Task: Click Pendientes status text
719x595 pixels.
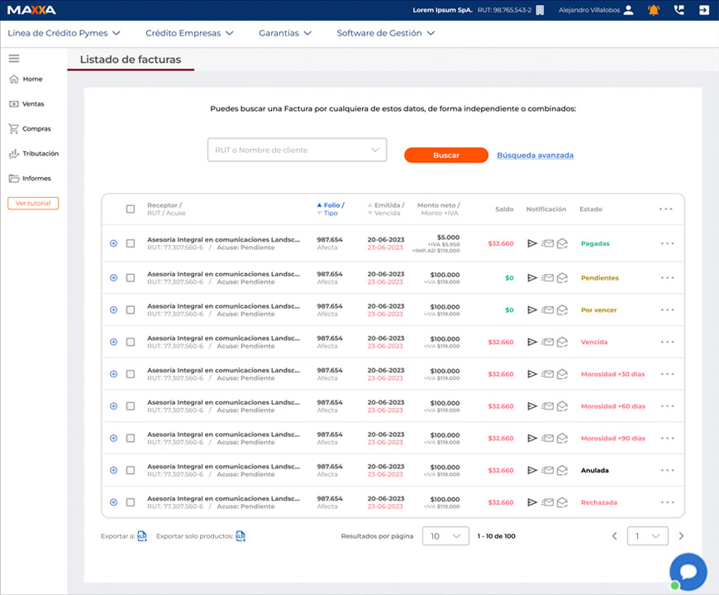Action: point(600,278)
